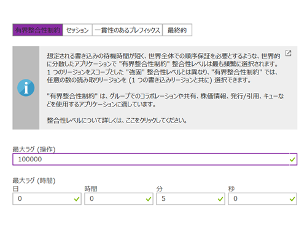Click the 秒 (seconds) input field
This screenshot has height=234, width=307.
pyautogui.click(x=262, y=199)
